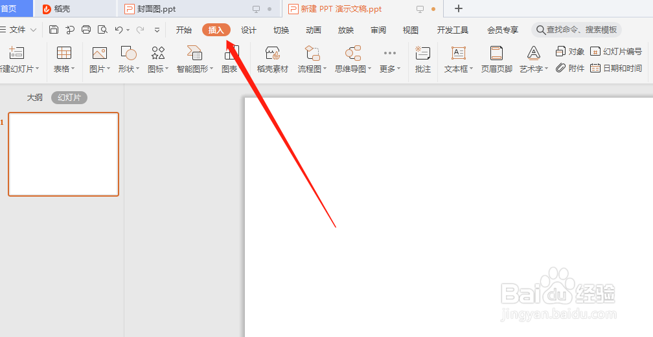
Task: Expand the Icons (图标) dropdown arrow
Action: click(x=166, y=69)
